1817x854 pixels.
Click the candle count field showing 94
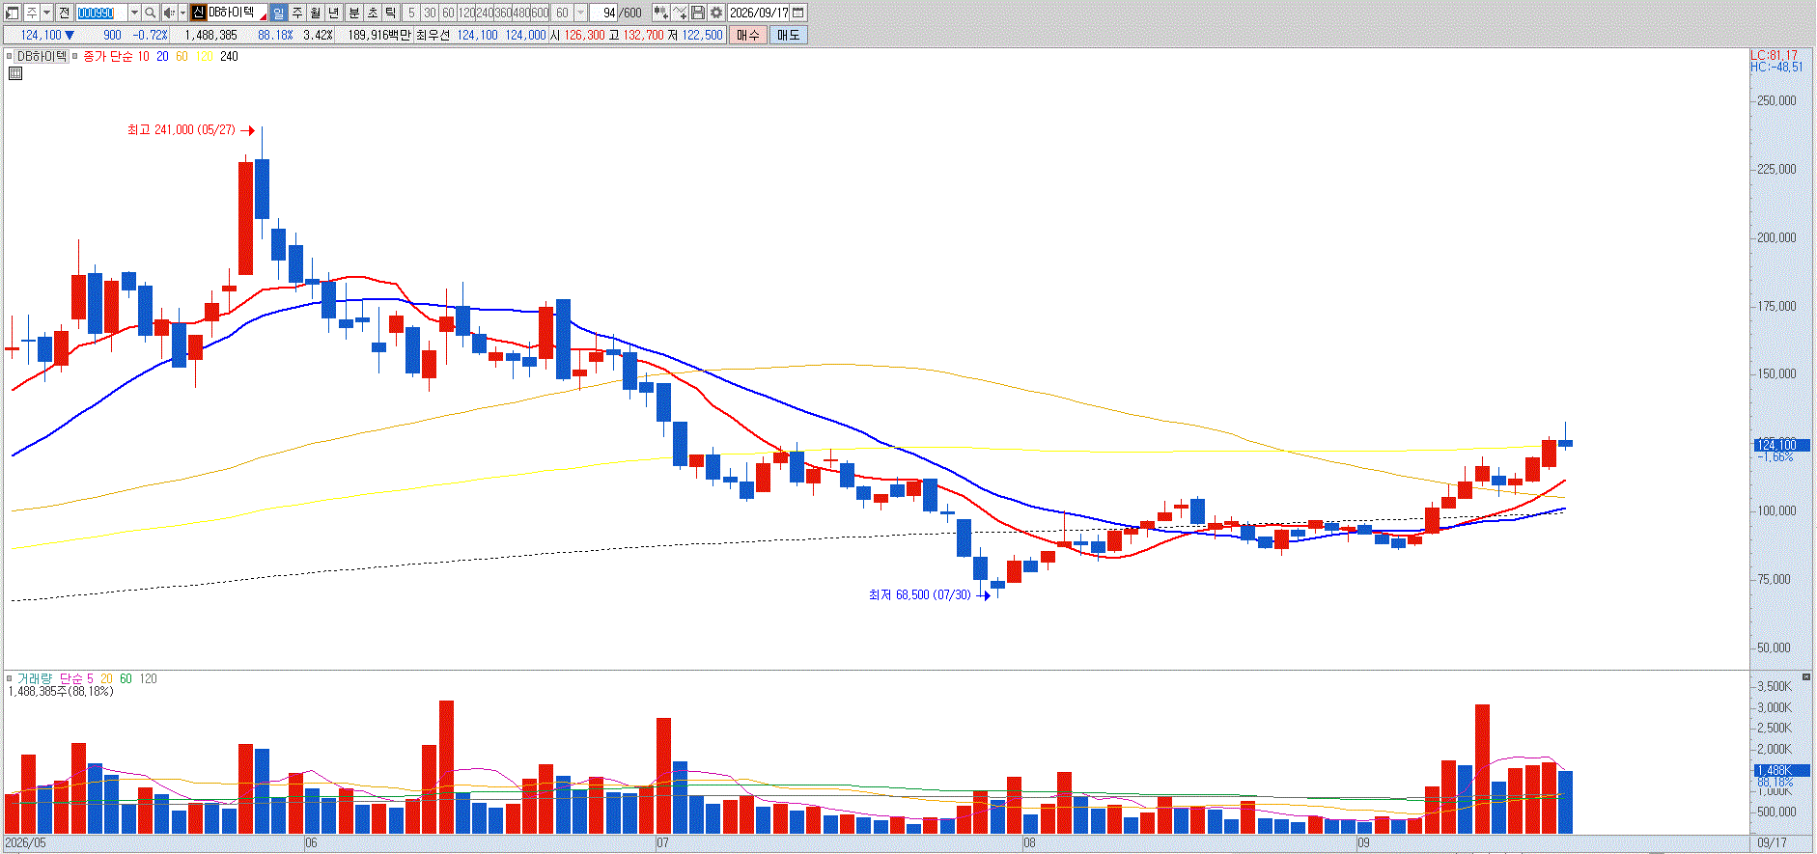602,13
